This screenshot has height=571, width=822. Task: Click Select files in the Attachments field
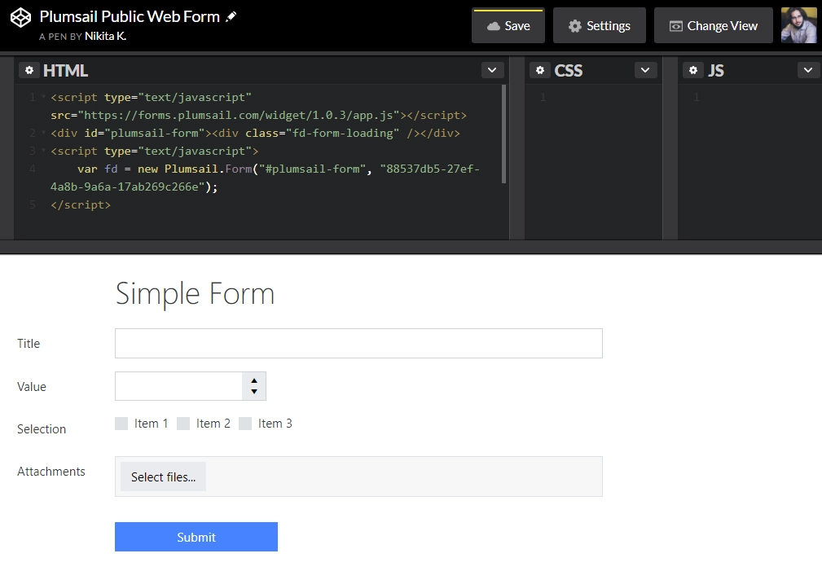[x=163, y=477]
